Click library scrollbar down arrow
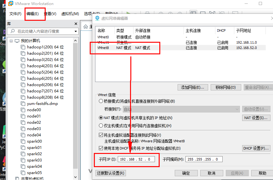The height and width of the screenshot is (180, 273). click(75, 177)
